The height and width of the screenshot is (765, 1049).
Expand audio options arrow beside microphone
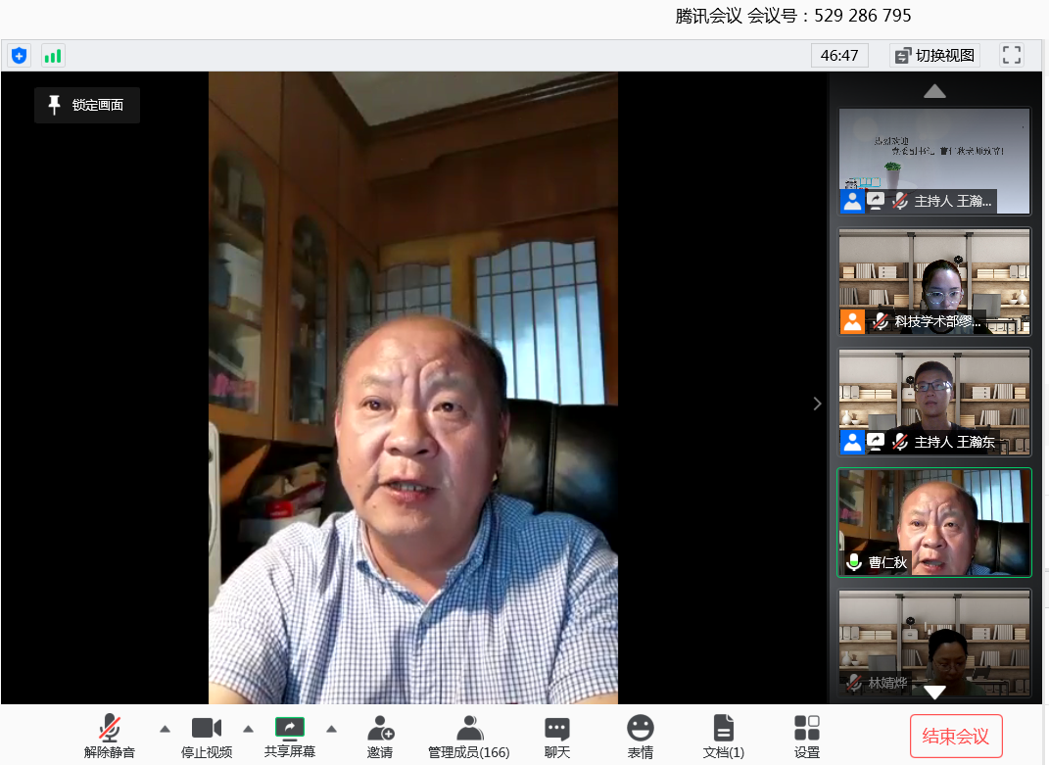pos(165,729)
